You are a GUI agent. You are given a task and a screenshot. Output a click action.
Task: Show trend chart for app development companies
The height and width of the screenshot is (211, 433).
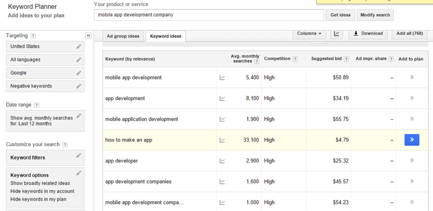pyautogui.click(x=222, y=182)
